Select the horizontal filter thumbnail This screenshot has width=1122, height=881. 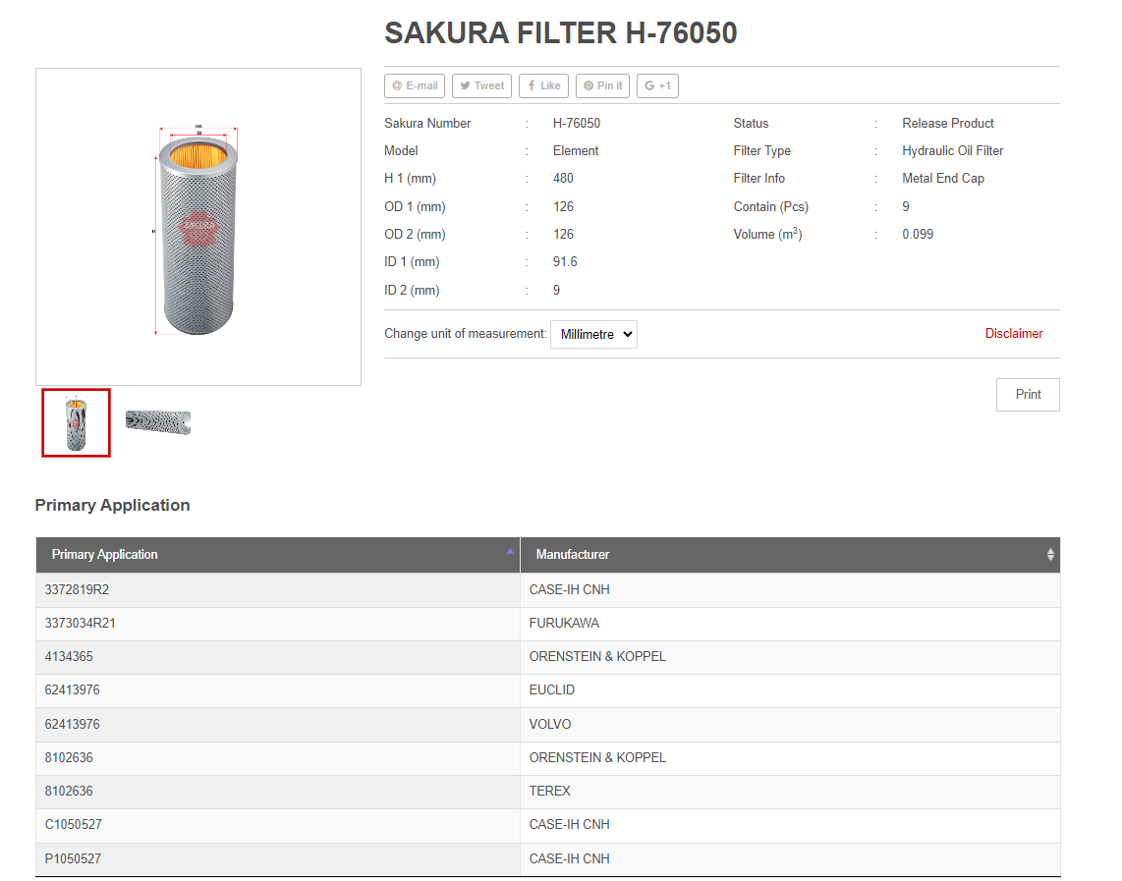click(157, 422)
